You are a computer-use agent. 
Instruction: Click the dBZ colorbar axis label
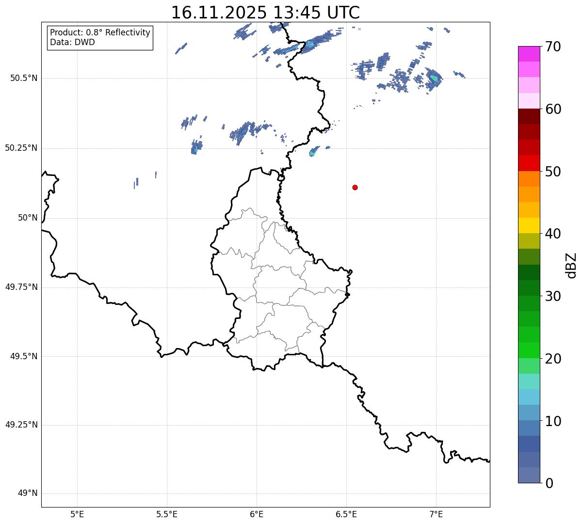[571, 265]
